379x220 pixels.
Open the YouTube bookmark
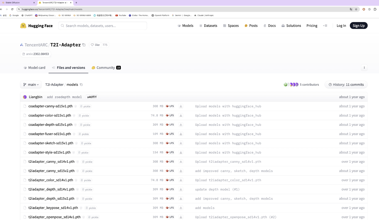[x=121, y=15]
